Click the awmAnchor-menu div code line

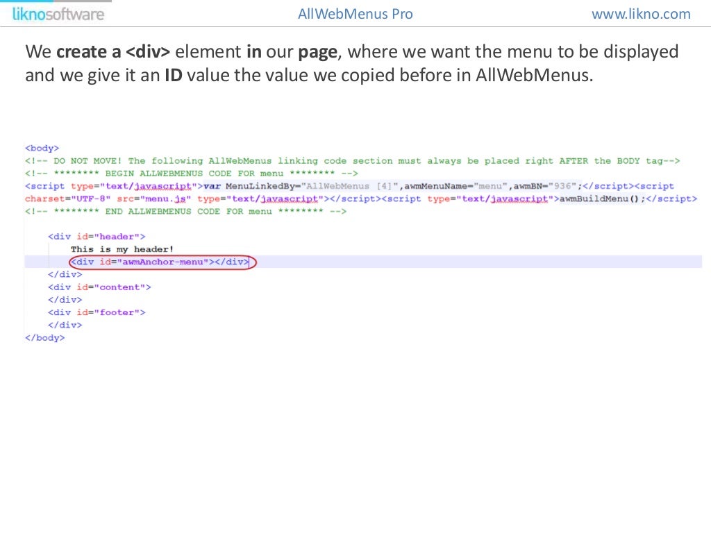pyautogui.click(x=160, y=262)
